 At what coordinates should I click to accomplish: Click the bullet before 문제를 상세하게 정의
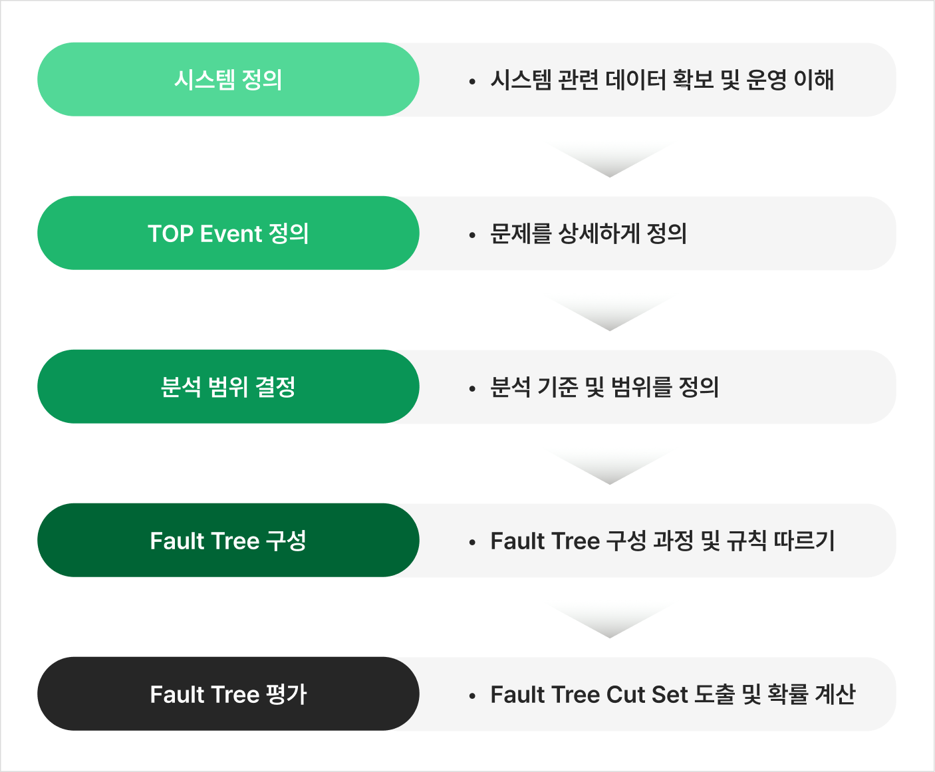[472, 236]
